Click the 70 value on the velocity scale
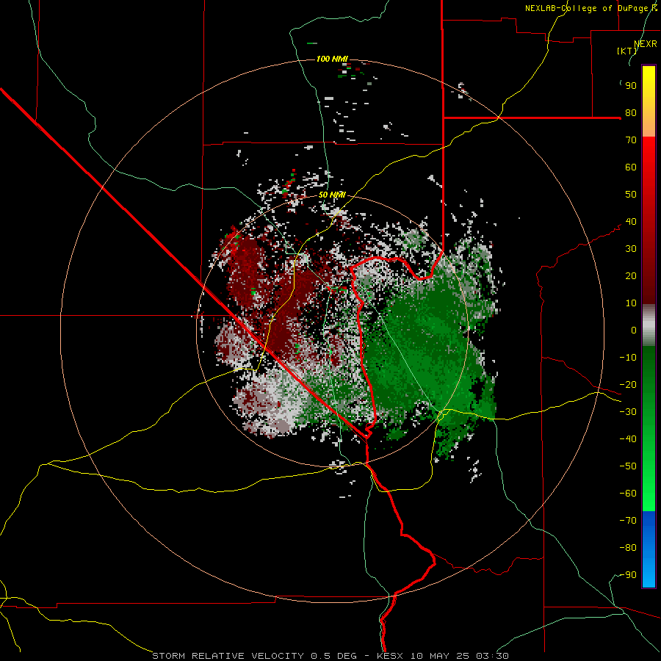 click(631, 140)
